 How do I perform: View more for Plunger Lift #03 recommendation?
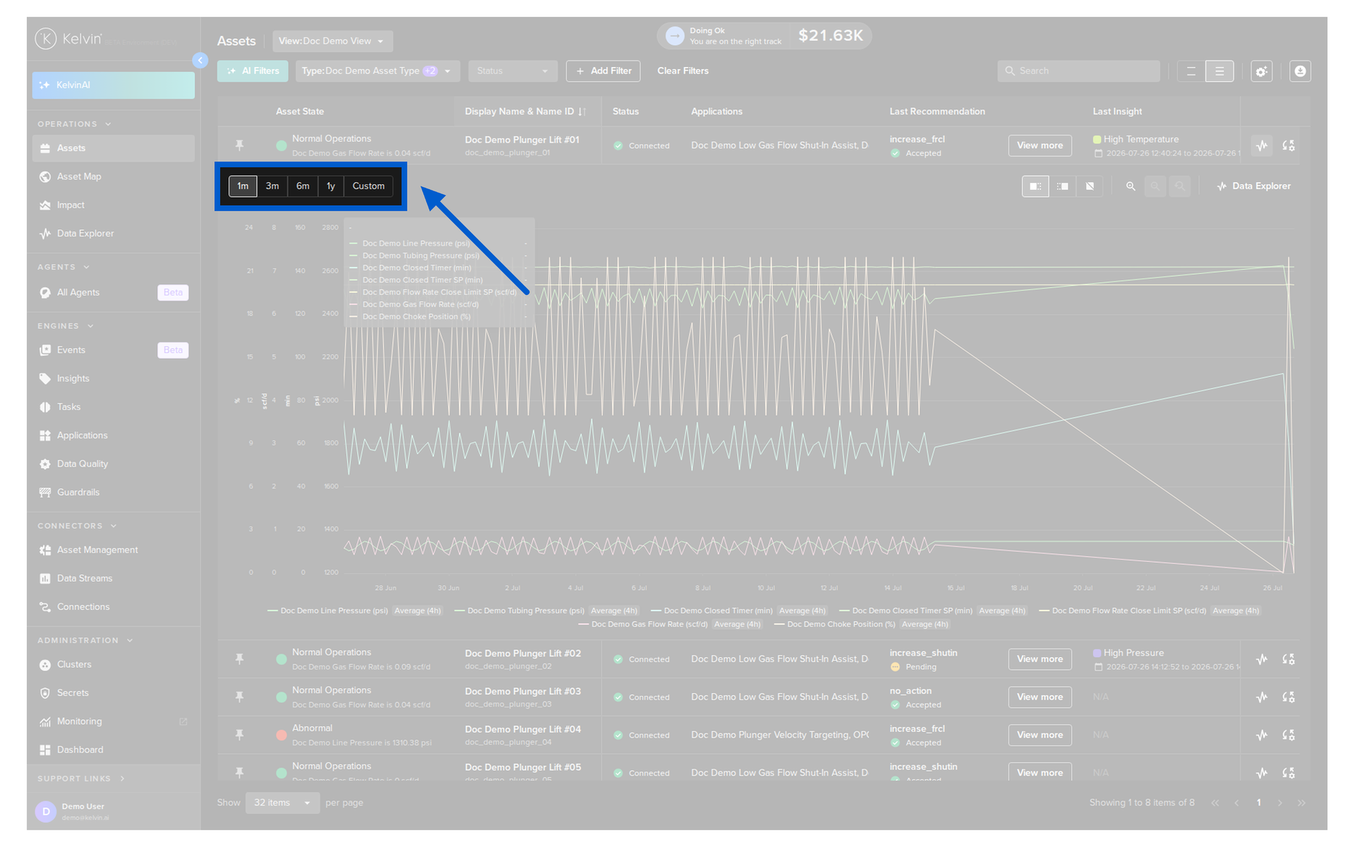(x=1040, y=697)
